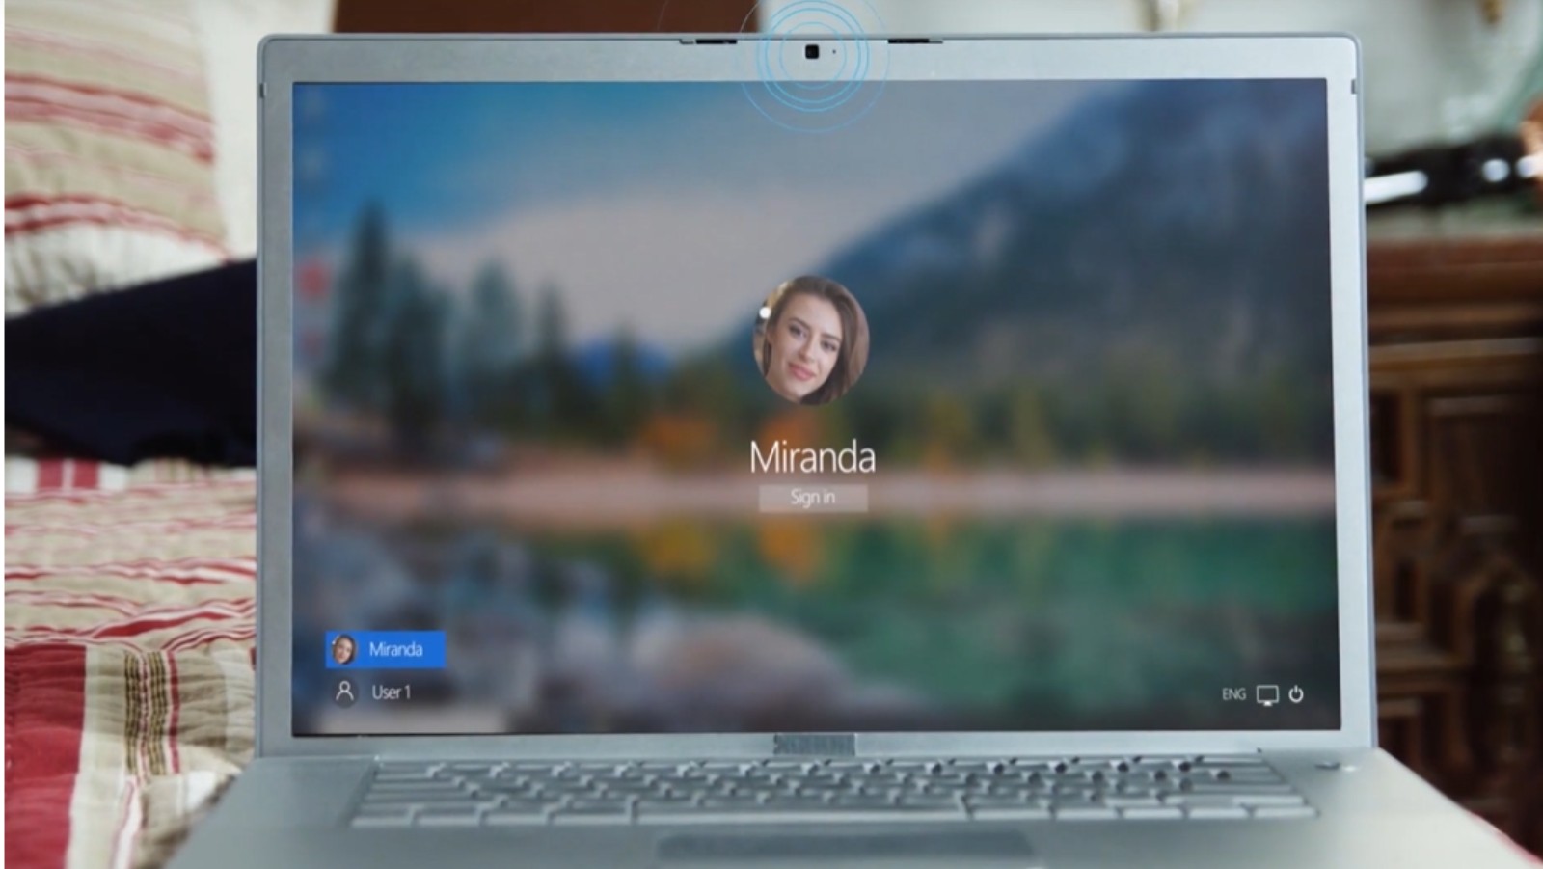Click the laptop hinge below the screen
This screenshot has width=1543, height=869.
click(813, 744)
